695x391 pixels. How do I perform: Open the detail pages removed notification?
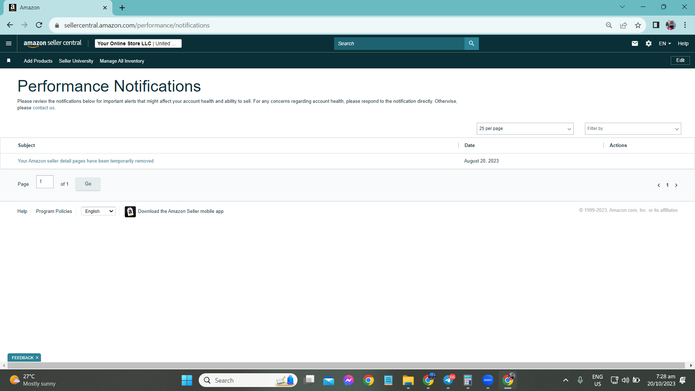[85, 161]
